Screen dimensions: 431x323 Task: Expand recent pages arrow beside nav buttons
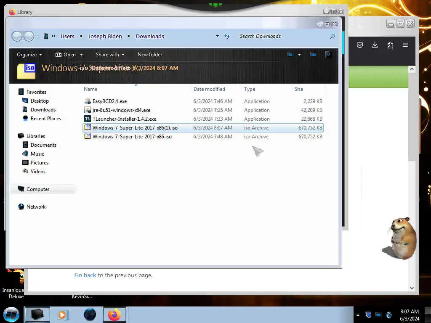tap(37, 36)
